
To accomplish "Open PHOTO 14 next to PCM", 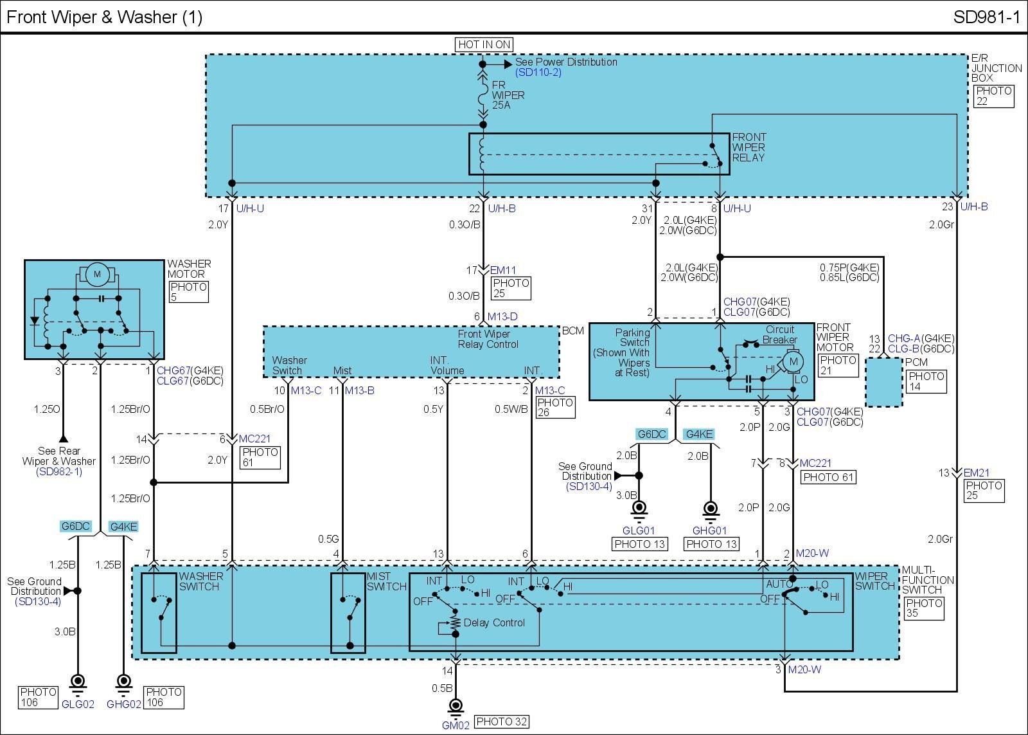I will 926,381.
